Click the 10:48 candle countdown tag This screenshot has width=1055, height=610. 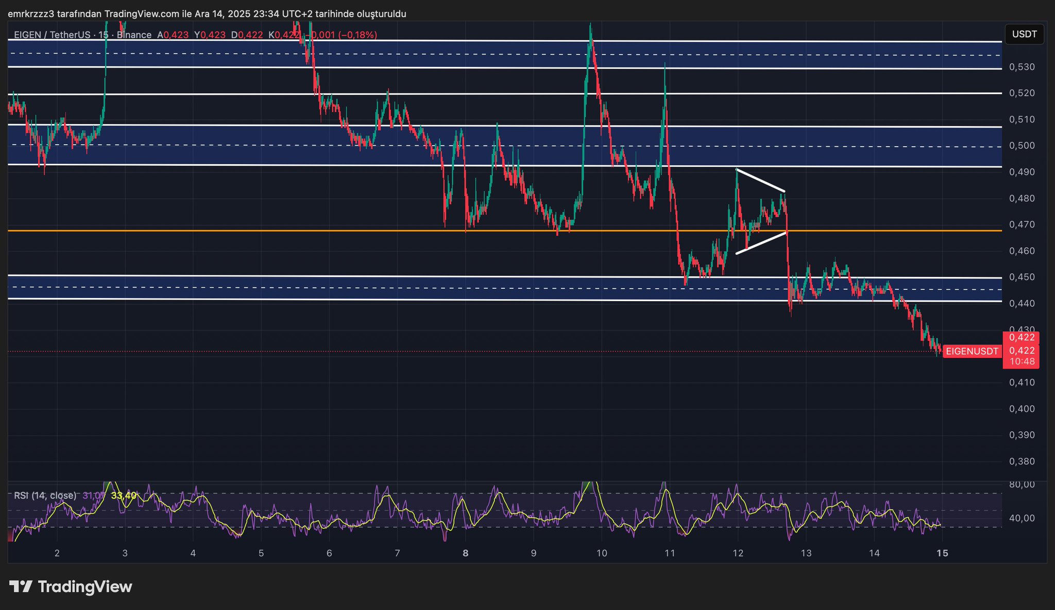1022,362
